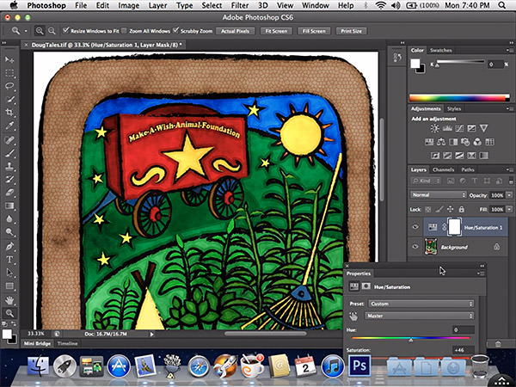Select the Quick Selection tool
Screen dimensions: 516x387
pyautogui.click(x=9, y=100)
